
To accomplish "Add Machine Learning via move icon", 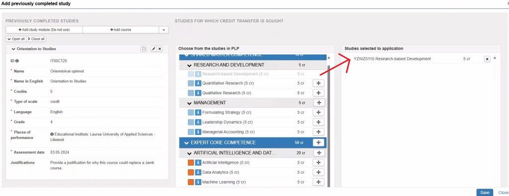I will (319, 182).
